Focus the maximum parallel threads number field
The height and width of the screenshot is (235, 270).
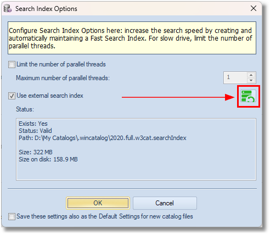click(x=235, y=77)
